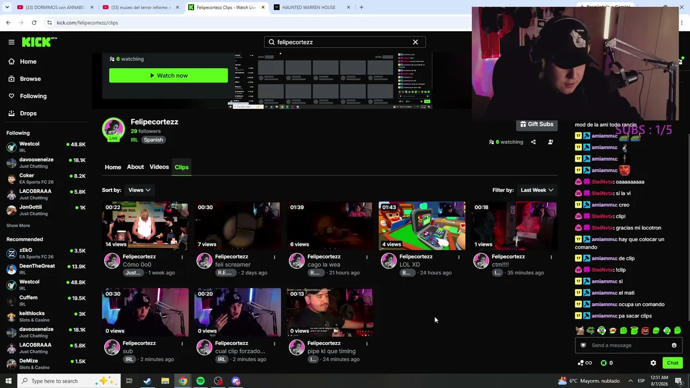Play the Cómo 0o0 clip thumbnail

pyautogui.click(x=145, y=226)
